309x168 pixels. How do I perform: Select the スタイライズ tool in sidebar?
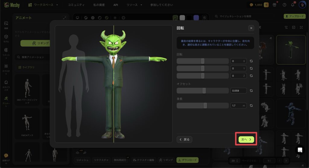pos(6,85)
